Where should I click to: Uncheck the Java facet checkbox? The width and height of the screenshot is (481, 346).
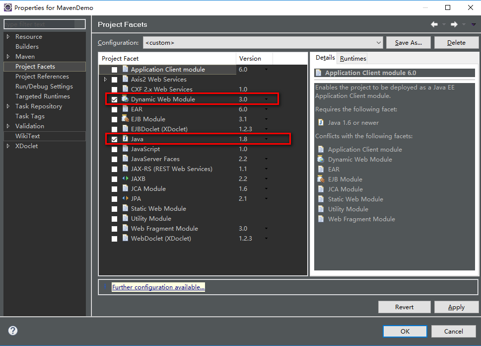pos(115,139)
